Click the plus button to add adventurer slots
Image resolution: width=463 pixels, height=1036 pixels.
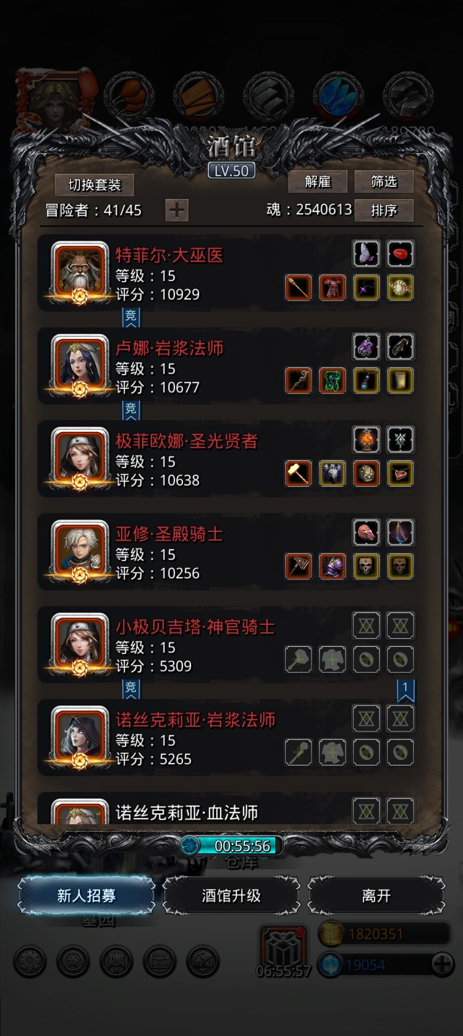pyautogui.click(x=177, y=210)
